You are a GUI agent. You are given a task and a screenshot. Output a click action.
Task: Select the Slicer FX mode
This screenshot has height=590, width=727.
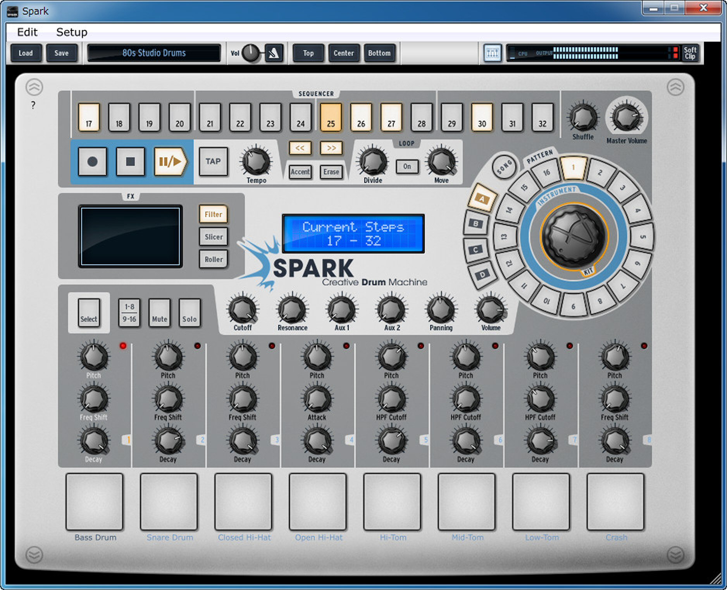tap(213, 236)
